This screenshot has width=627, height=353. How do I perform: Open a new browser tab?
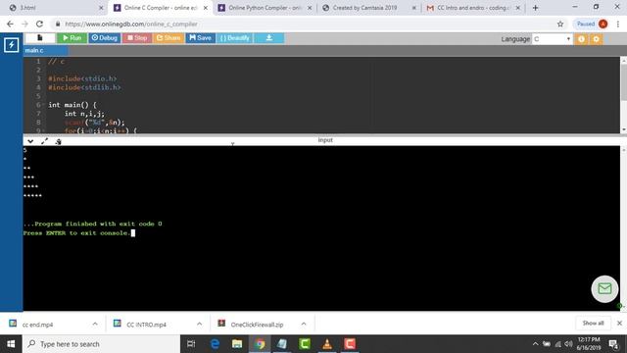536,8
